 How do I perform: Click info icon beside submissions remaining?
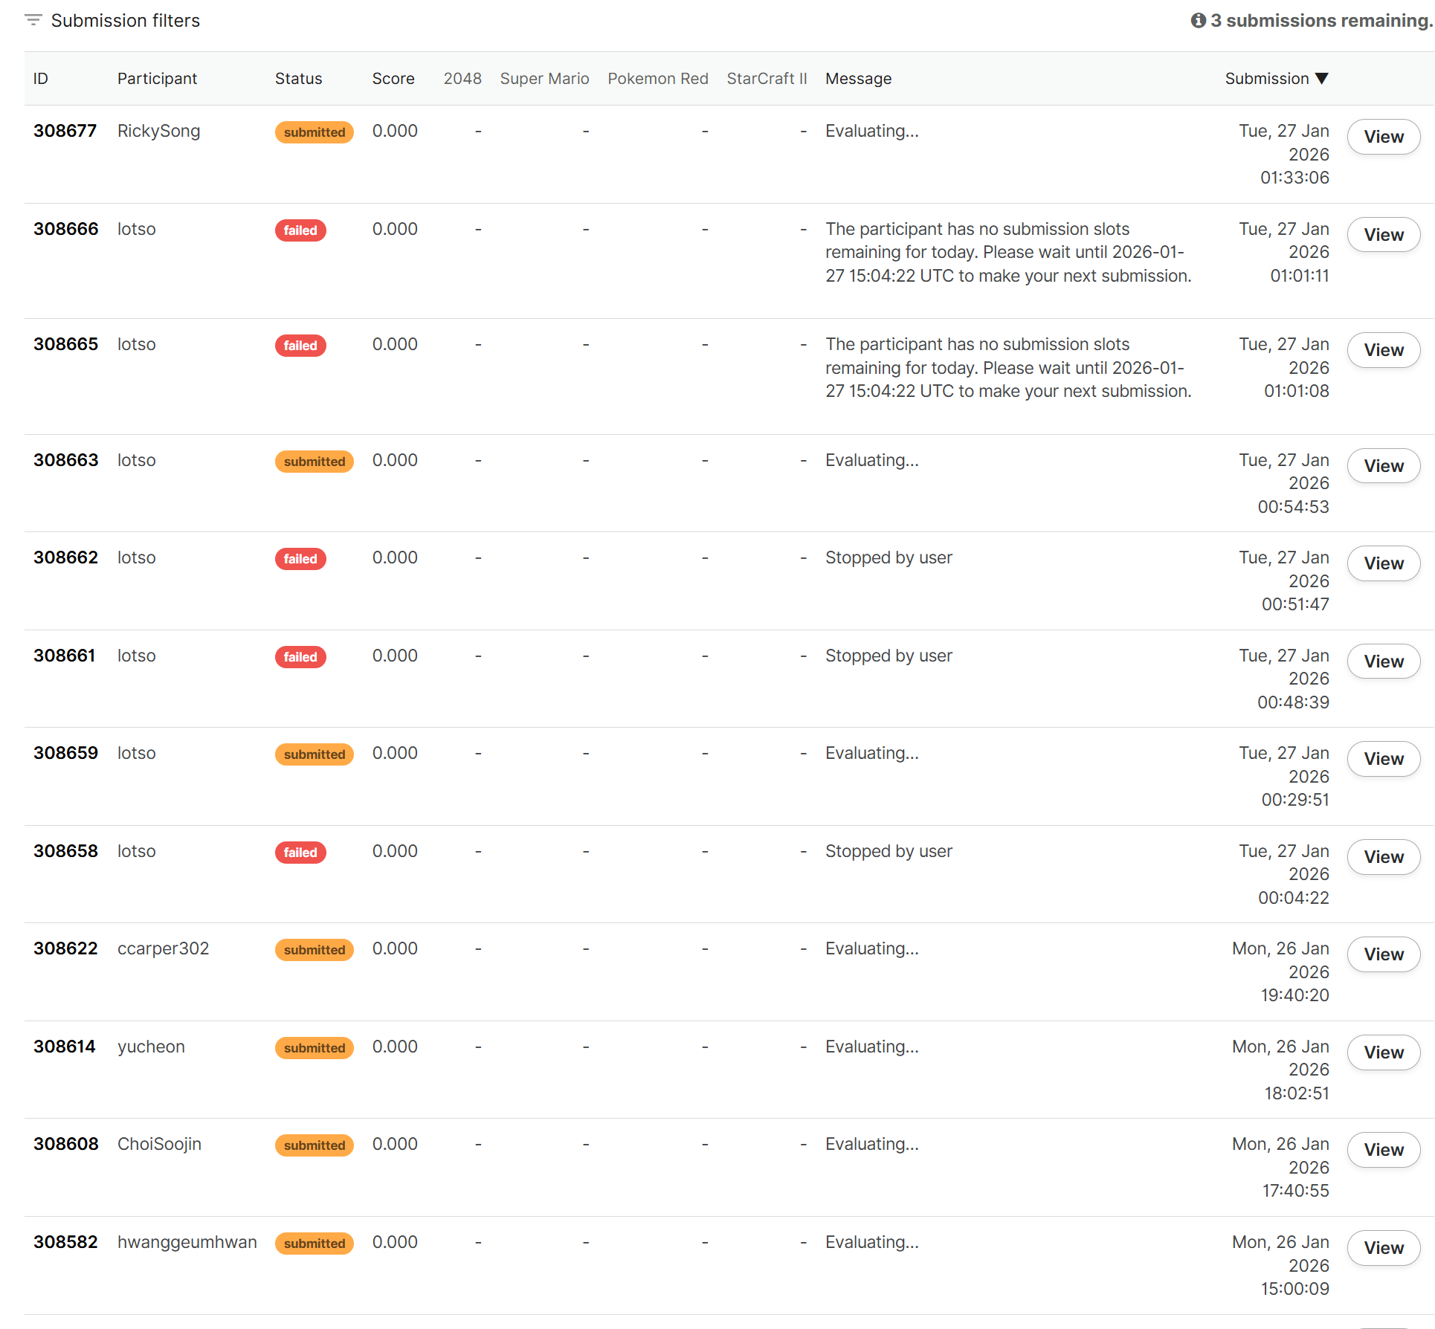(1198, 21)
